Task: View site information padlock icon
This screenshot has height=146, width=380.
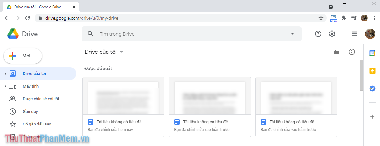Action: (40, 18)
